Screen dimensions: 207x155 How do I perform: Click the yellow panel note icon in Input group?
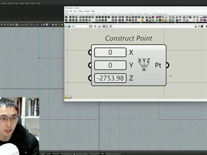pyautogui.click(x=143, y=20)
